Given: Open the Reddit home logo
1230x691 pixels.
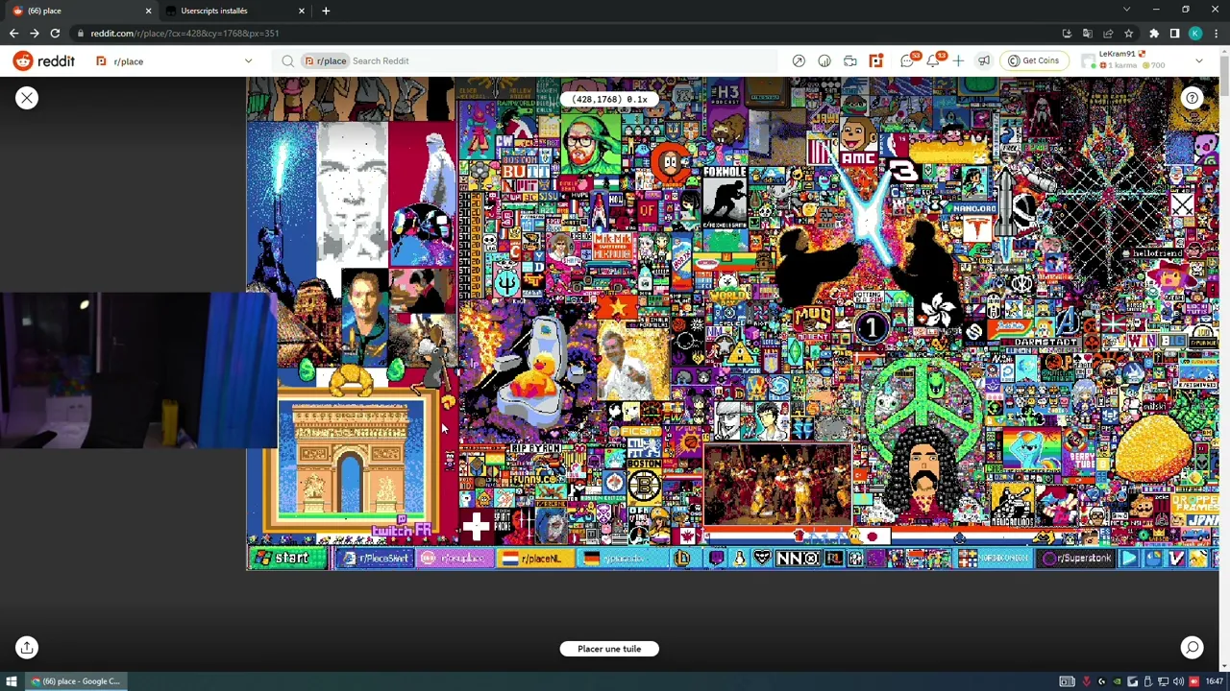Looking at the screenshot, I should pyautogui.click(x=44, y=60).
